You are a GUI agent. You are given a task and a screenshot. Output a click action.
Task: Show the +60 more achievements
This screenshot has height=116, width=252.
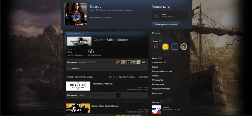click(144, 62)
